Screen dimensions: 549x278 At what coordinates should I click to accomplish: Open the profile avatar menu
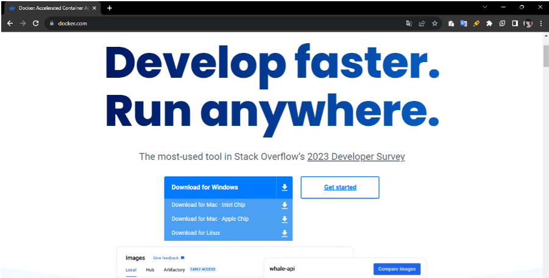[528, 24]
